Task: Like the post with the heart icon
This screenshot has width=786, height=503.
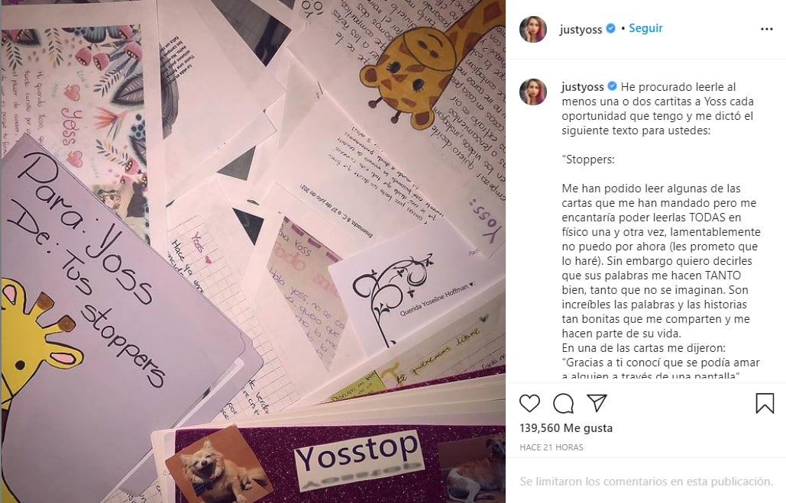Action: (x=529, y=403)
